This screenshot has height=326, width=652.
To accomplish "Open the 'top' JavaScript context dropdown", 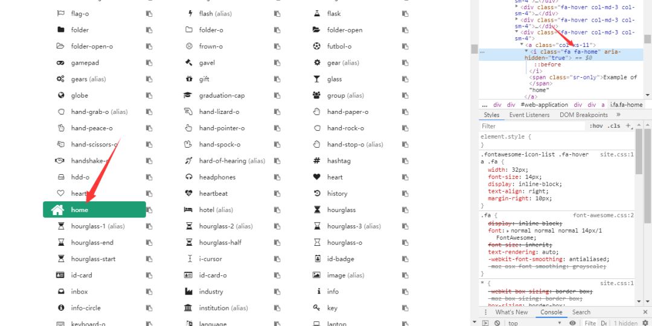I will (534, 323).
